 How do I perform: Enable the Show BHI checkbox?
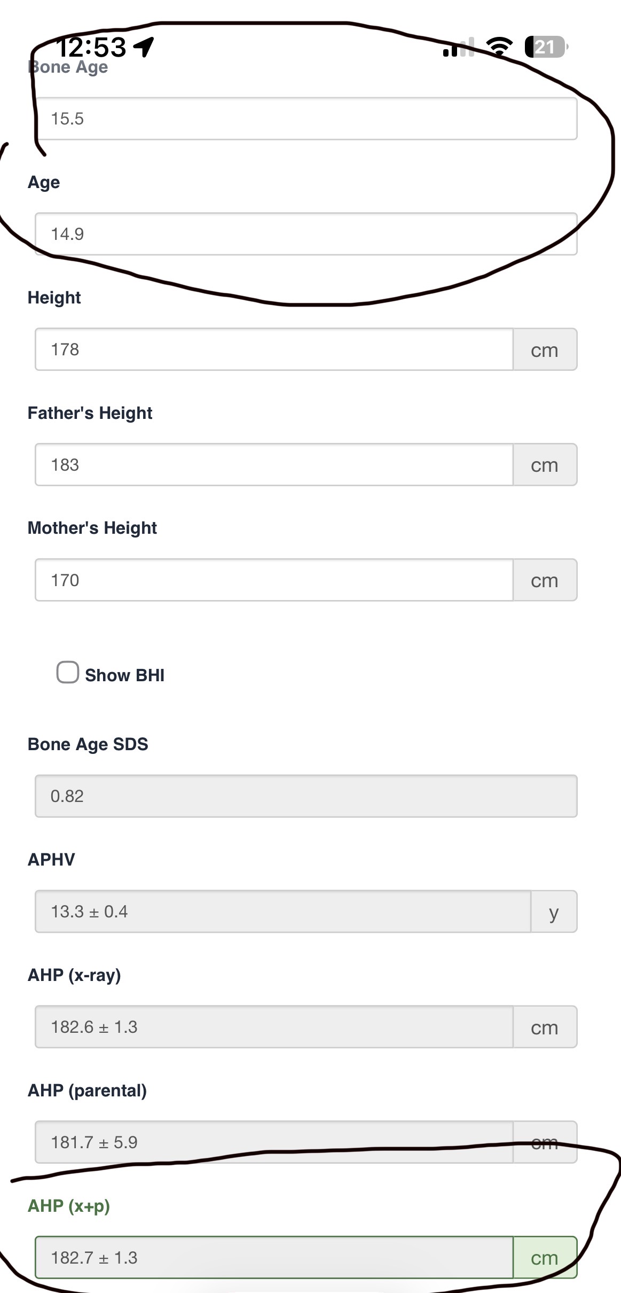pos(68,673)
